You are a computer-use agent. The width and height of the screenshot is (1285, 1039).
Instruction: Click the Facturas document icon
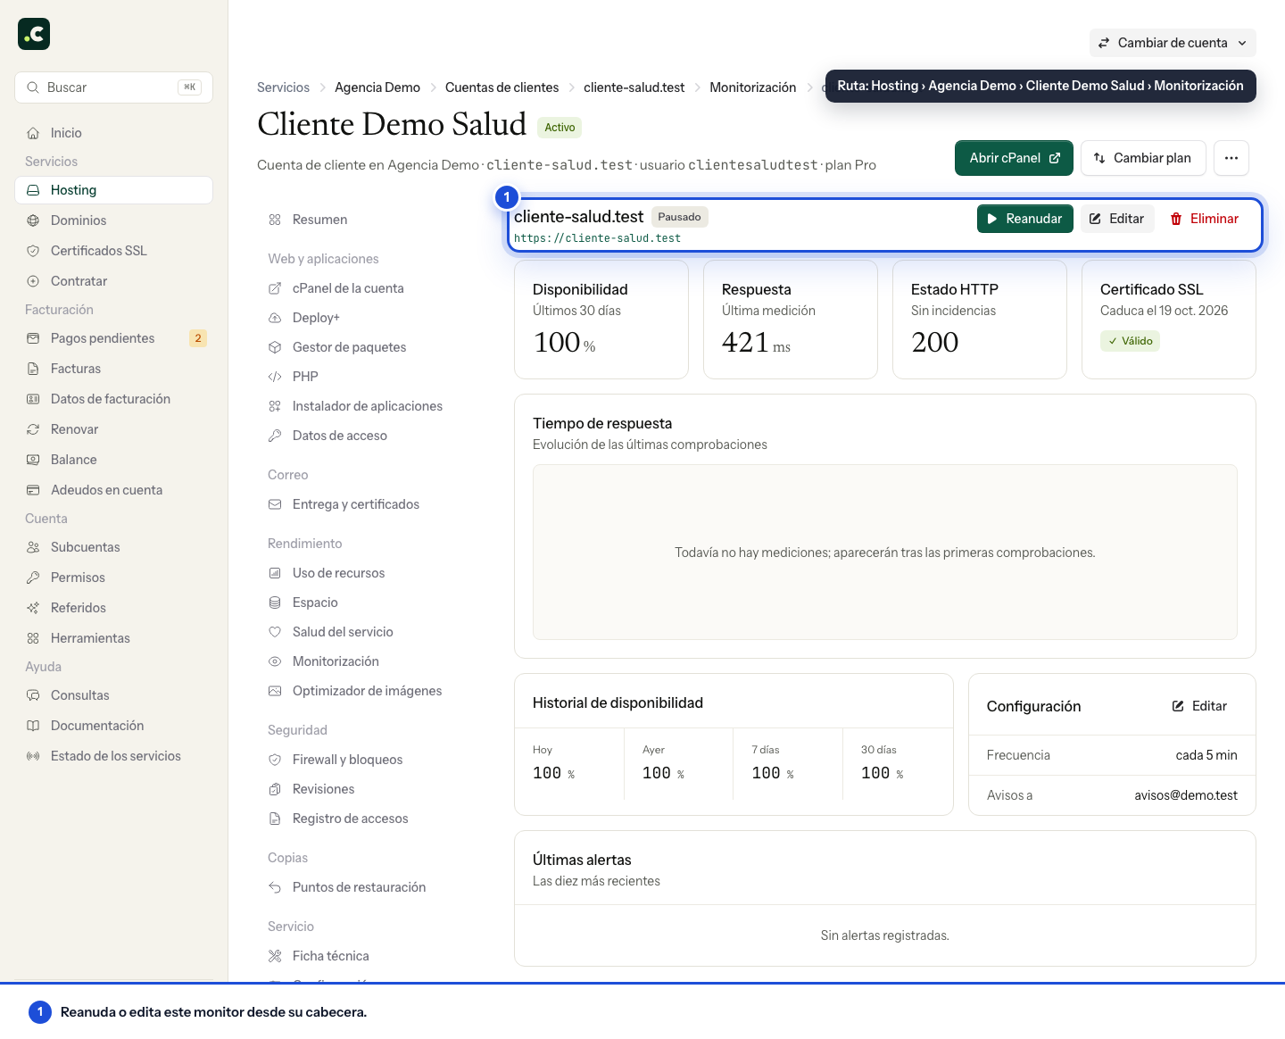33,369
